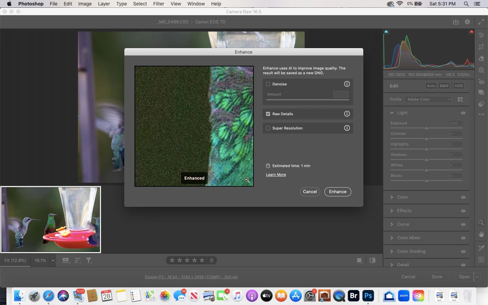The height and width of the screenshot is (305, 488).
Task: Enable the Denoise checkbox
Action: (x=268, y=84)
